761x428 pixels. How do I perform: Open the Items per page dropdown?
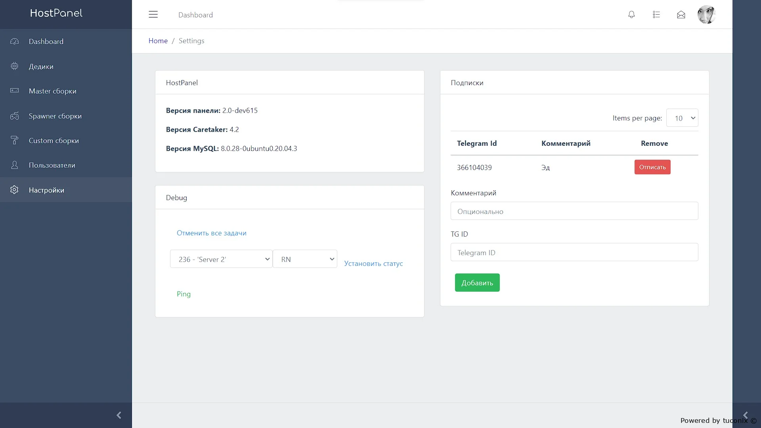point(682,118)
